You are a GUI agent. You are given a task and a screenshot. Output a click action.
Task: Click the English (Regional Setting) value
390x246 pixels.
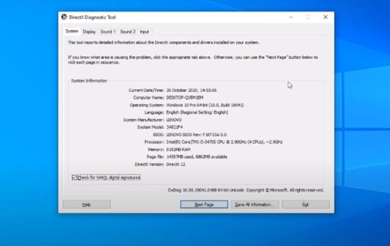[x=197, y=112]
